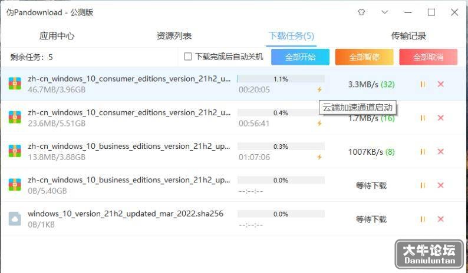Click the 全部取消 button
The height and width of the screenshot is (273, 468).
tap(429, 57)
